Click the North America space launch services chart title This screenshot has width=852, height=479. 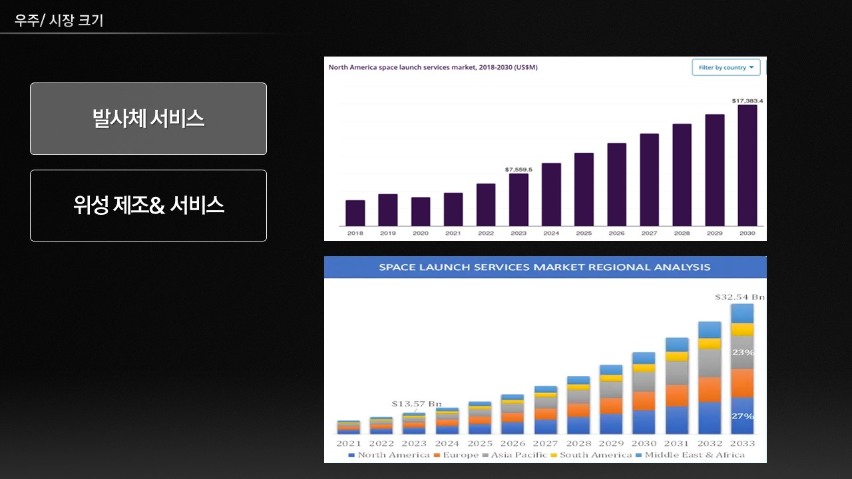click(433, 67)
